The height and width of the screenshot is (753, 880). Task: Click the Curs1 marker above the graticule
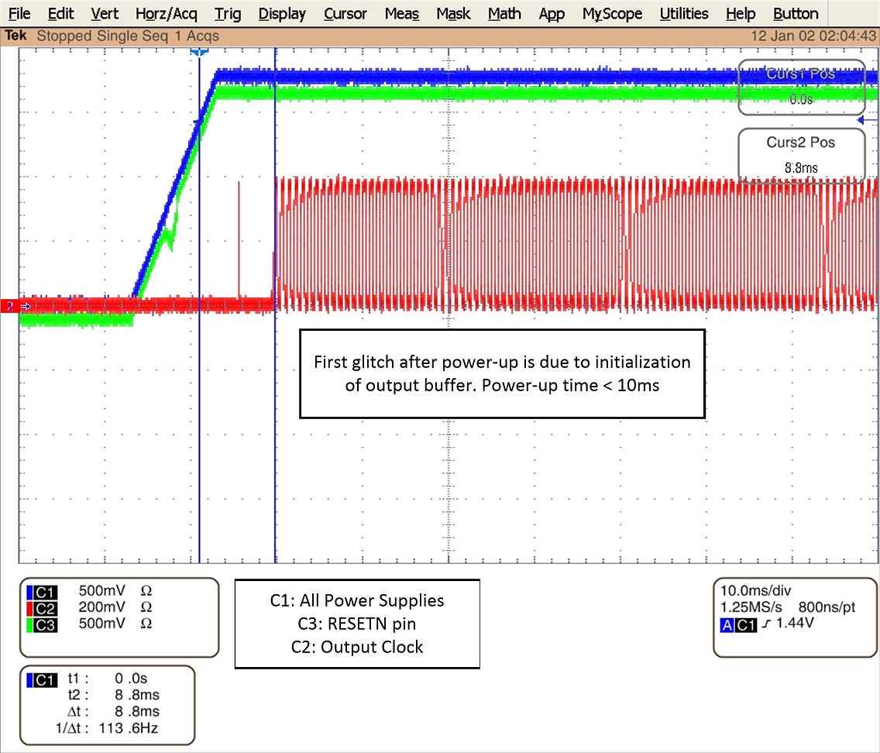click(x=199, y=52)
